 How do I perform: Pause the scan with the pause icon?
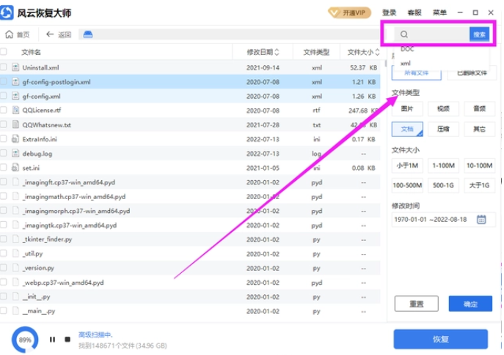point(52,340)
